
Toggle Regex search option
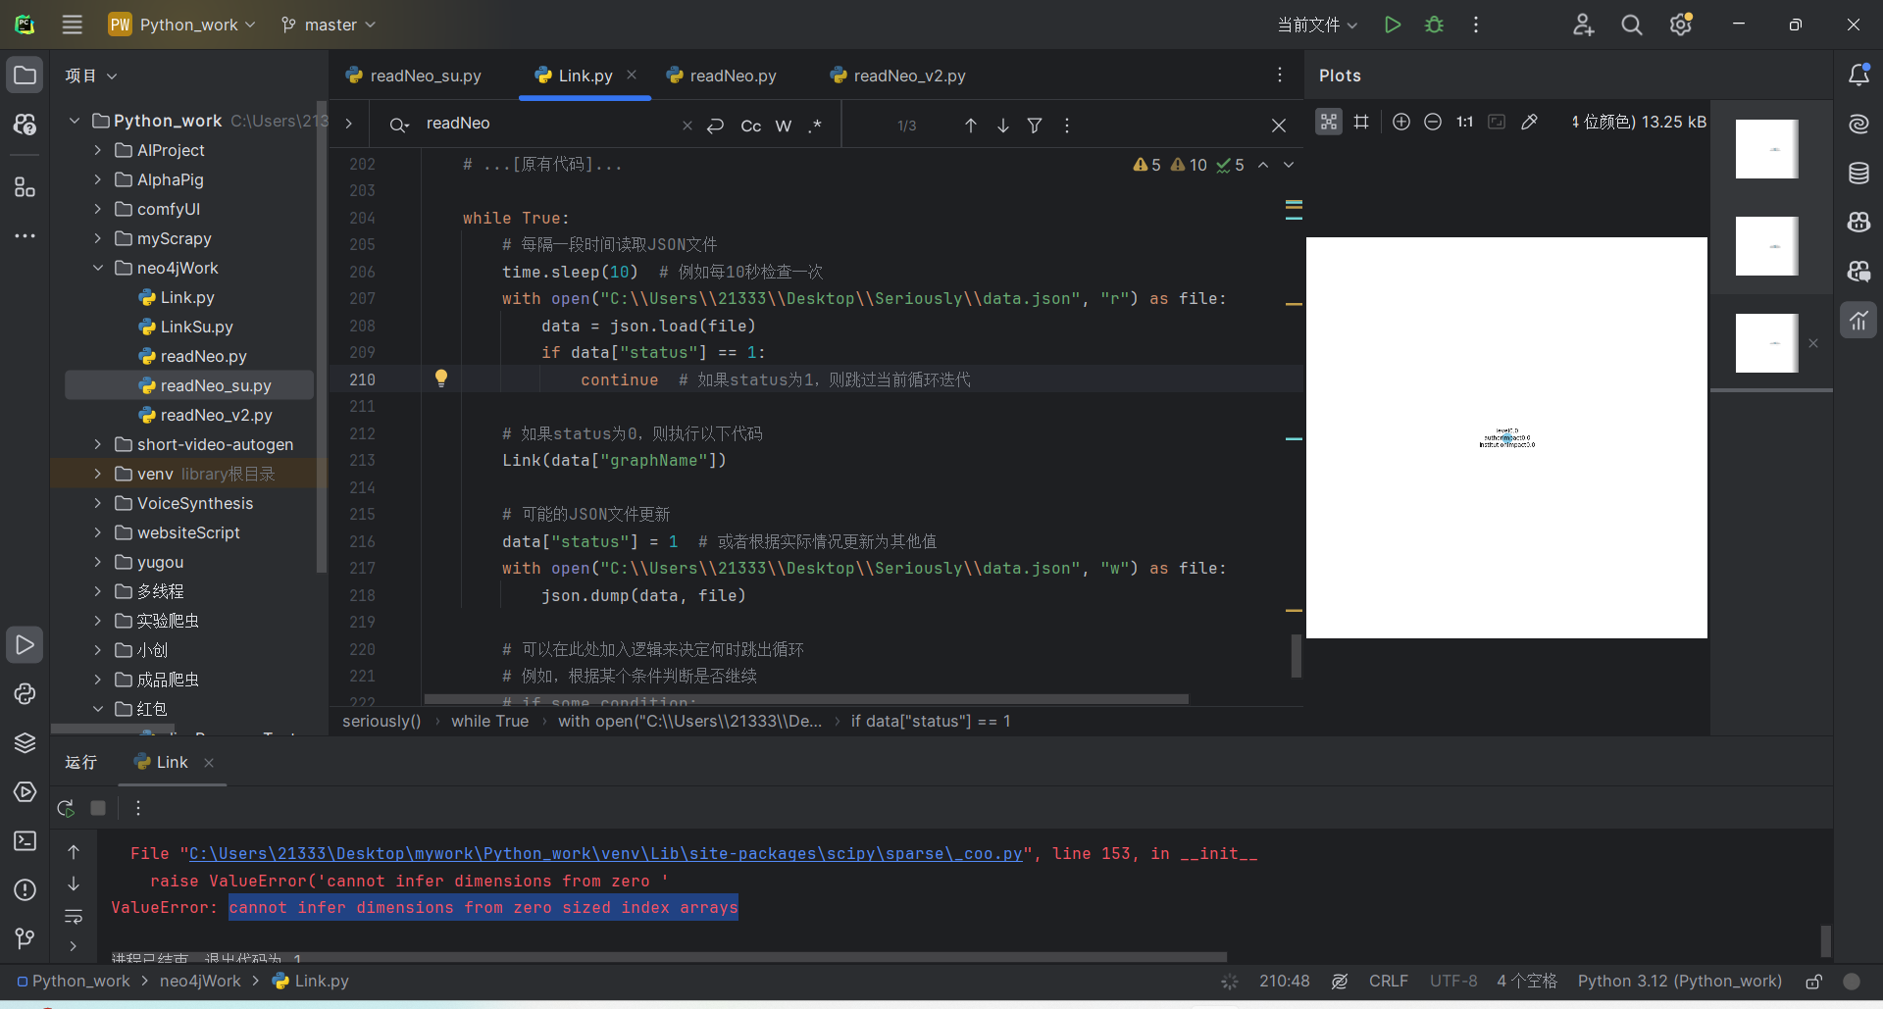[815, 126]
